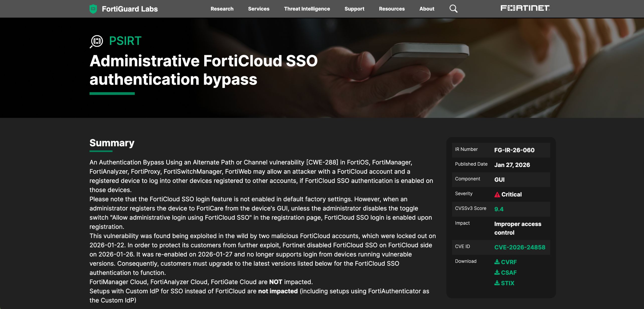Click the CSAF download arrow icon
Image resolution: width=644 pixels, height=309 pixels.
point(497,272)
